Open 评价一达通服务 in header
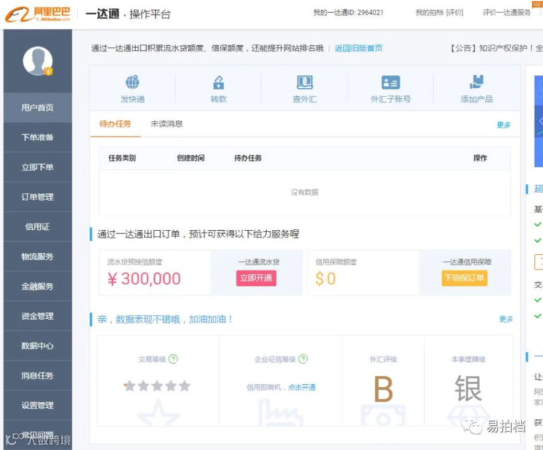Image resolution: width=543 pixels, height=450 pixels. [x=507, y=13]
